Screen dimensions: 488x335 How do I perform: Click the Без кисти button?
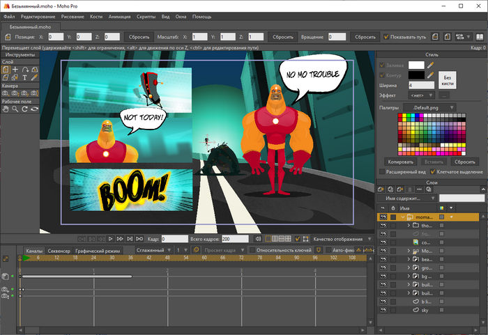tap(448, 80)
